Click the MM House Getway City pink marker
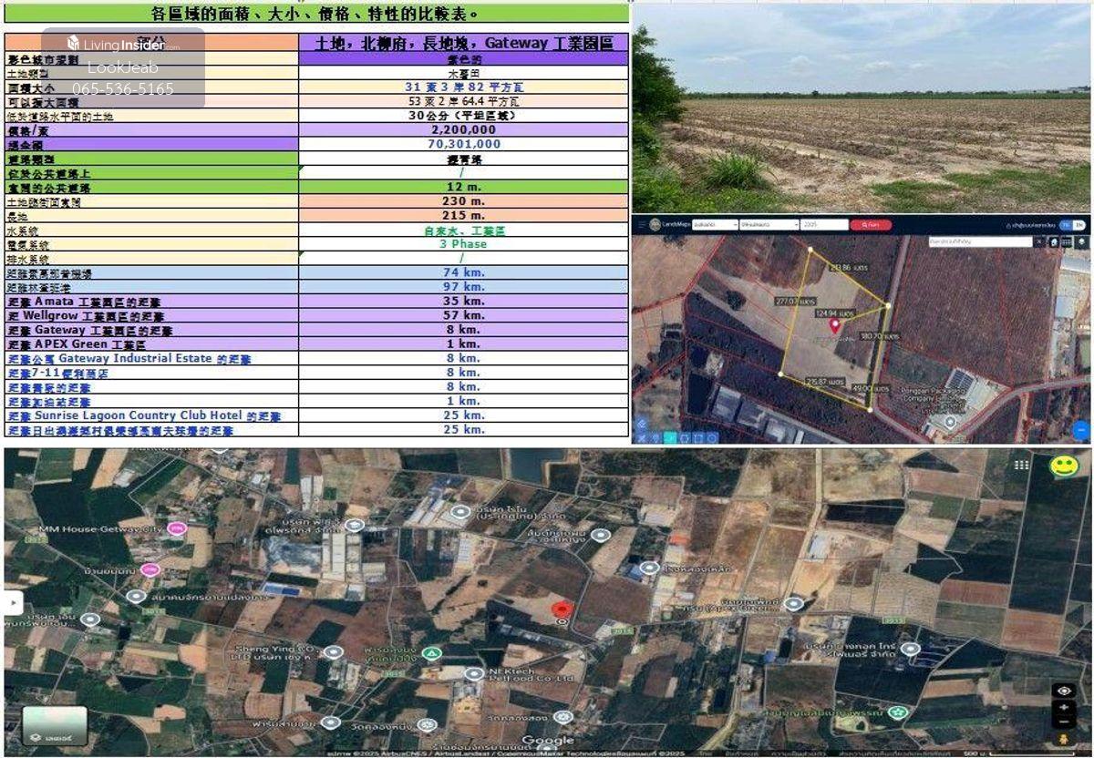1094x758 pixels. click(177, 528)
